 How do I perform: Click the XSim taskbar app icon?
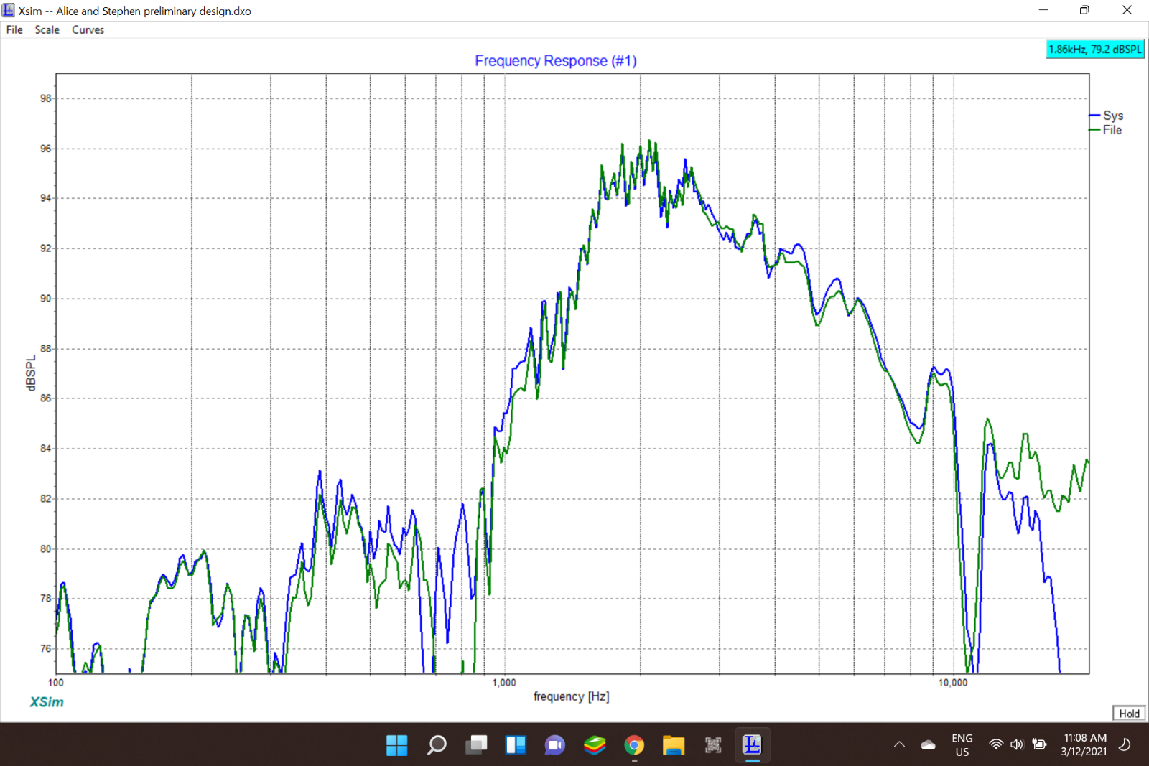click(752, 745)
